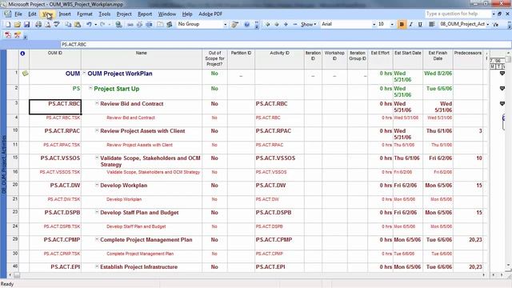This screenshot has height=288, width=512.
Task: Click the note icon on row 1
Action: click(x=25, y=74)
